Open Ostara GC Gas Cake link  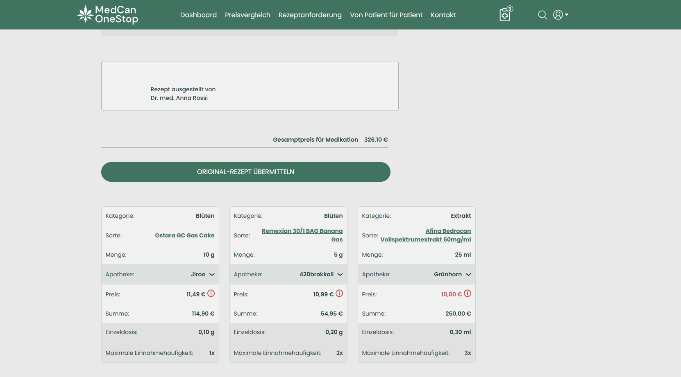pyautogui.click(x=184, y=235)
